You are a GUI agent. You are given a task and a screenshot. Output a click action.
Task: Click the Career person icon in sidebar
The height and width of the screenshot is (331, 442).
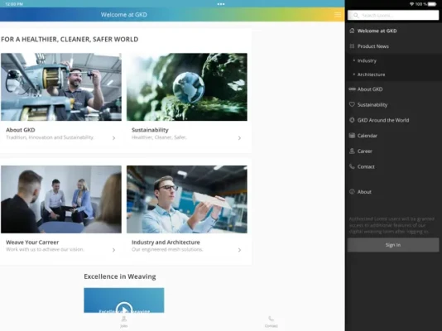pos(352,151)
